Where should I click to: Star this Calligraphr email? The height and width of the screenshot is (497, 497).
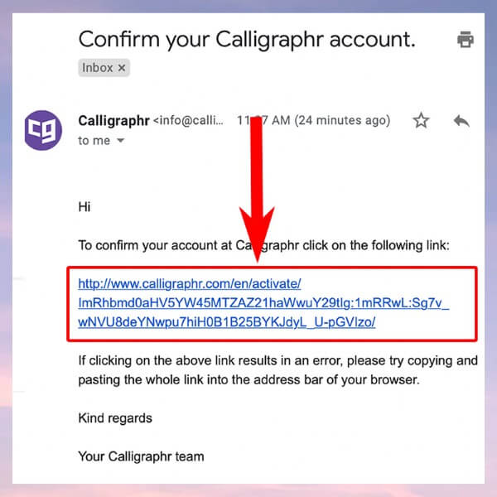click(x=422, y=121)
